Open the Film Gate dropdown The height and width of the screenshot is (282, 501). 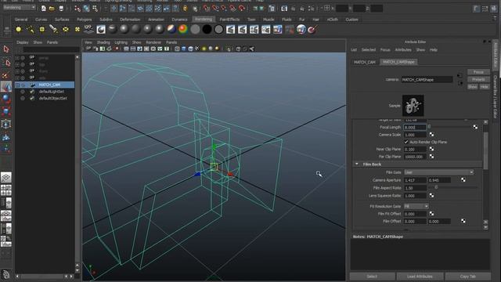click(438, 172)
